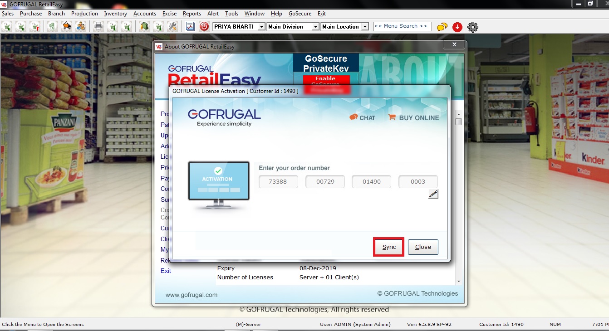Open the Tools menu
Screen dimensions: 609x331
pyautogui.click(x=232, y=14)
